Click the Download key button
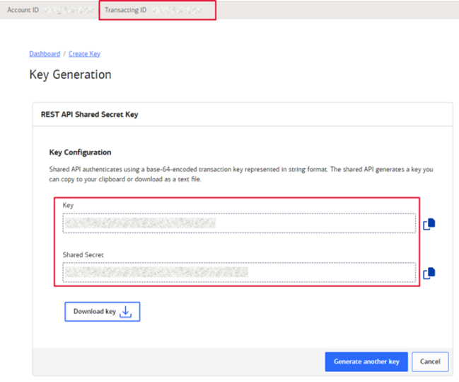The height and width of the screenshot is (382, 459). coord(103,312)
